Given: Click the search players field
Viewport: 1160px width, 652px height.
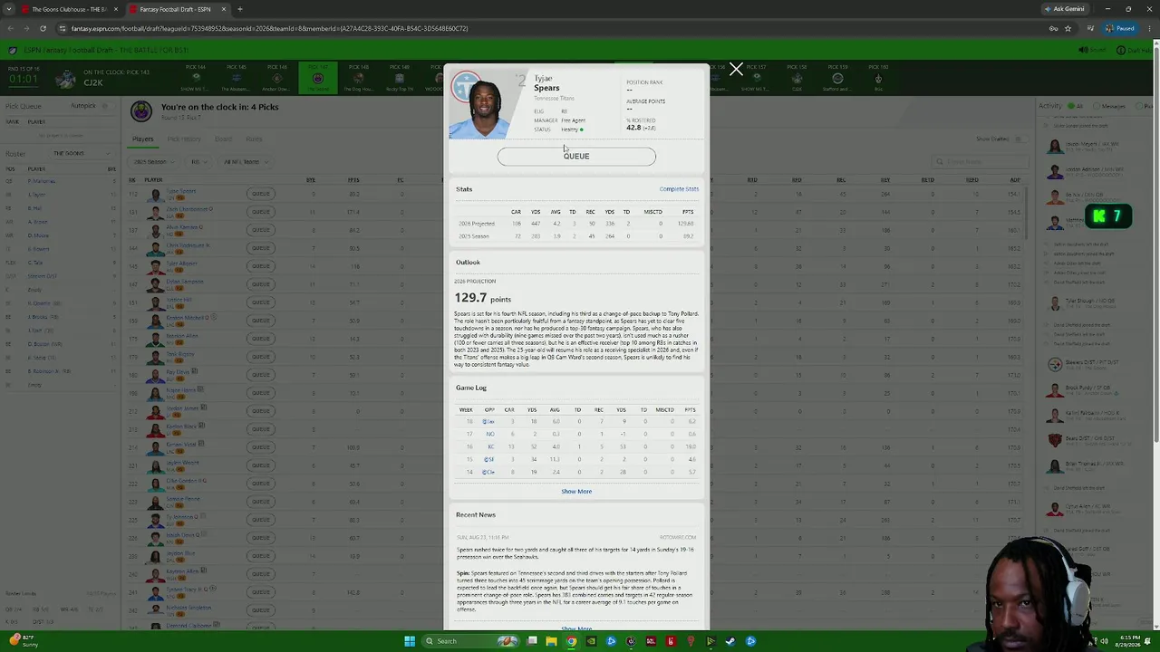Looking at the screenshot, I should tap(979, 162).
